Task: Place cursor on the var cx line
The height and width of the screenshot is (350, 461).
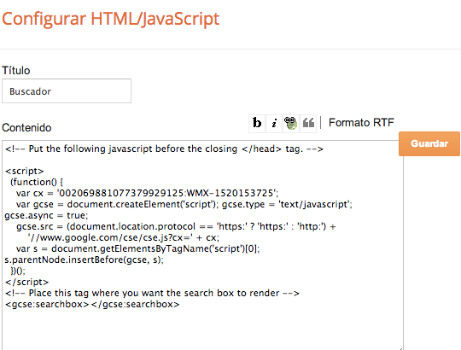Action: (x=147, y=193)
